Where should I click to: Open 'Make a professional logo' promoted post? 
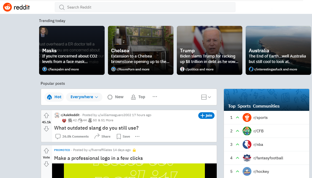[99, 158]
